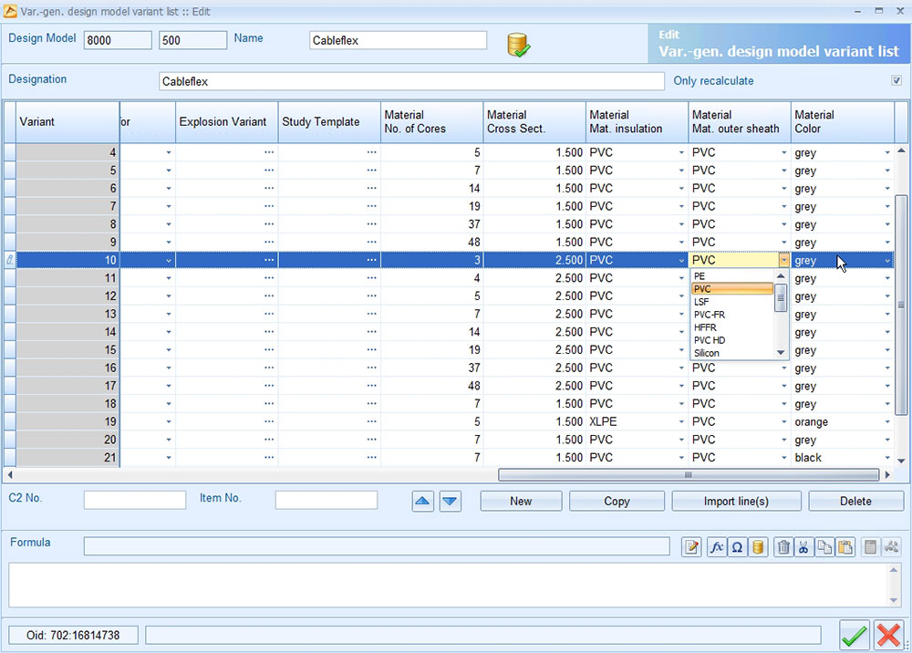This screenshot has height=653, width=912.
Task: Click the formula edit pencil icon
Action: point(692,547)
